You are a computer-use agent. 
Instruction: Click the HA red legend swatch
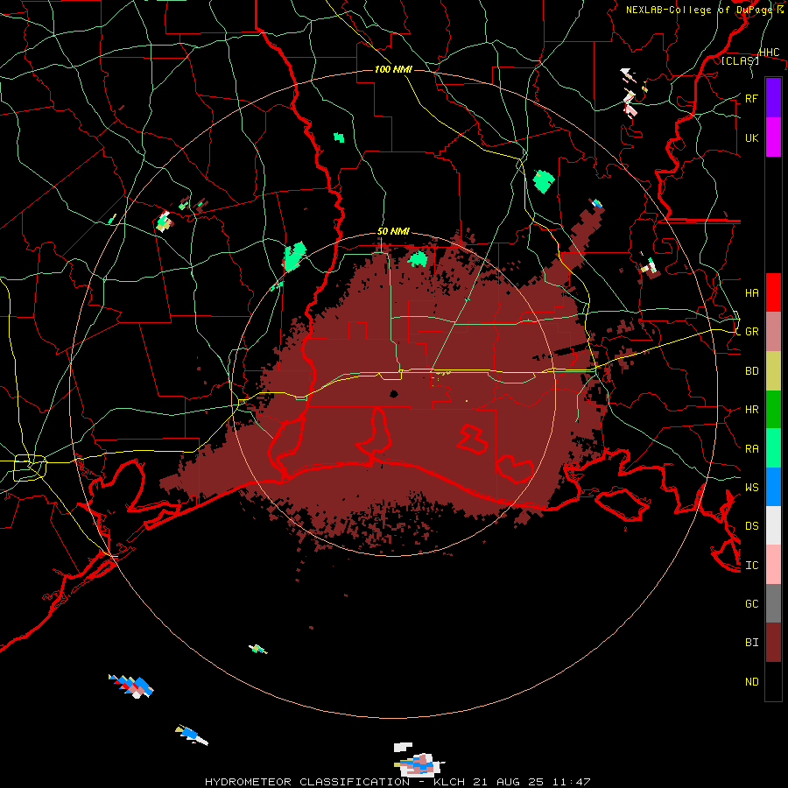tap(773, 292)
